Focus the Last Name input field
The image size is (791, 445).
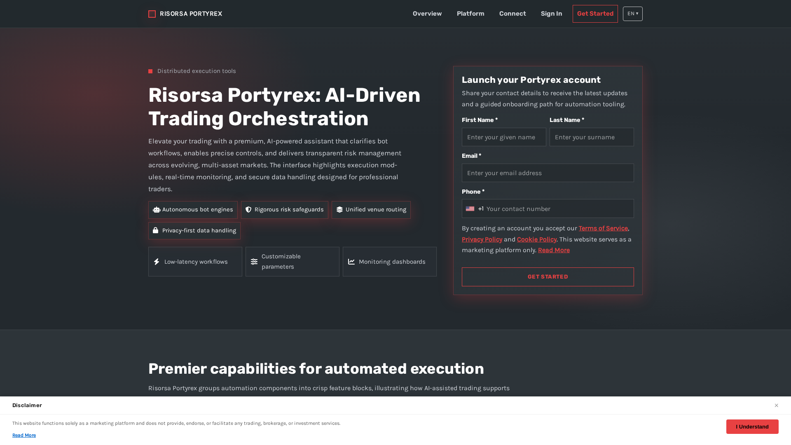(x=592, y=137)
